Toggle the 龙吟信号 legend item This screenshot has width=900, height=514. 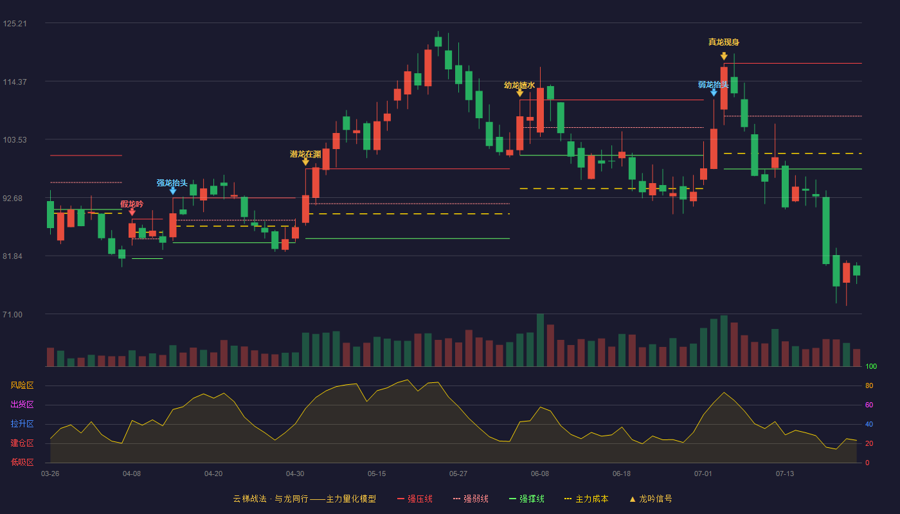pos(651,499)
